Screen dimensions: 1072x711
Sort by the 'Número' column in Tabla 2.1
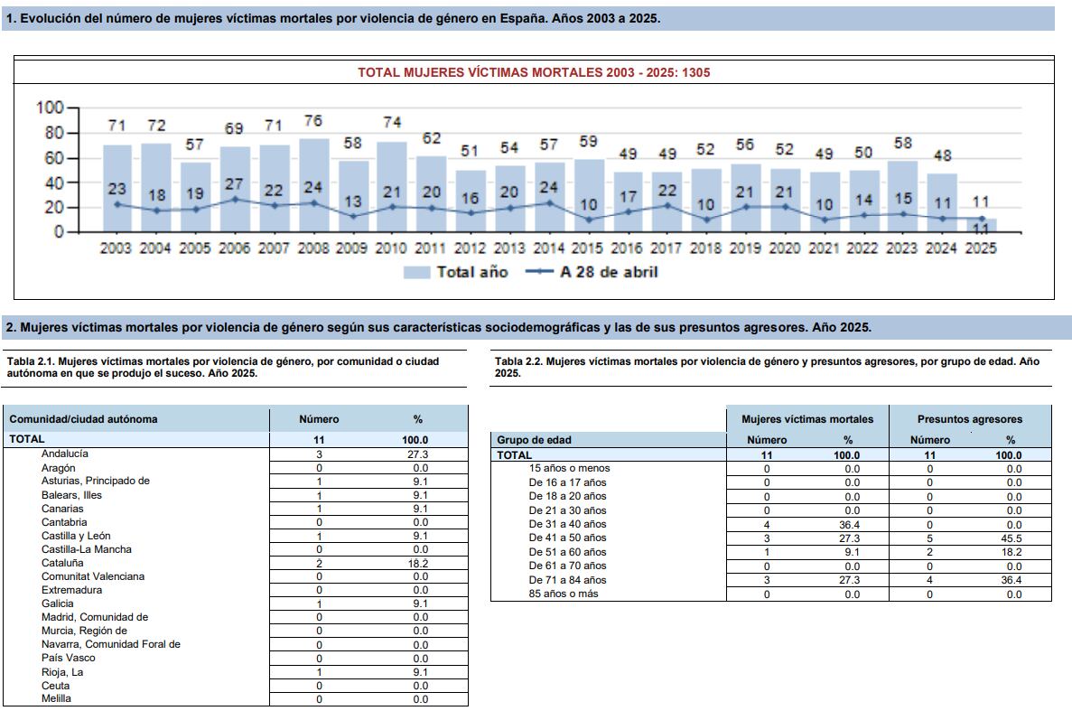click(x=320, y=418)
